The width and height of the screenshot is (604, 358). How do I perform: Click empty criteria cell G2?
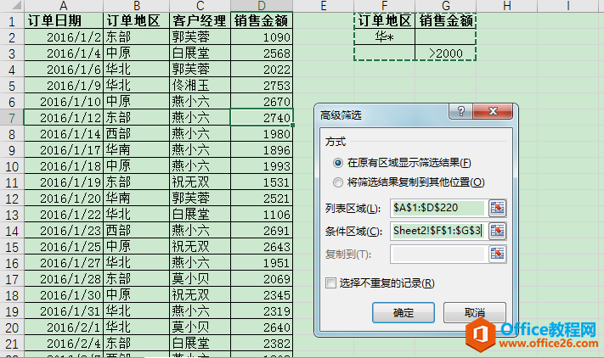point(446,37)
